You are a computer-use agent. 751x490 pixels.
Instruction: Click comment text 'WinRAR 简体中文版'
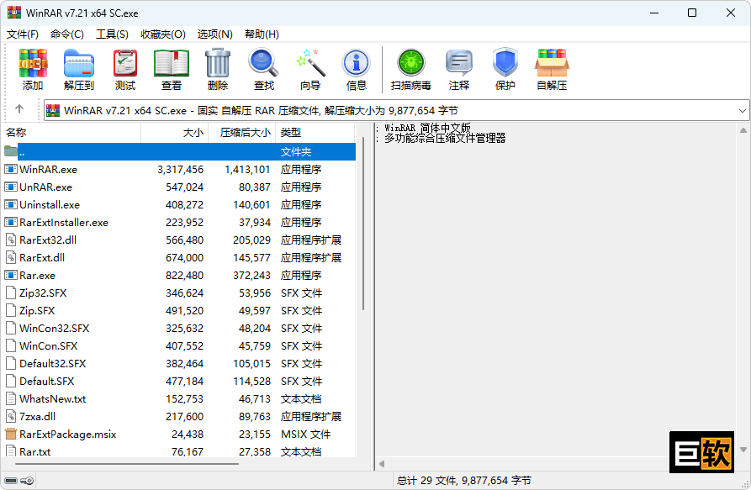tap(428, 128)
